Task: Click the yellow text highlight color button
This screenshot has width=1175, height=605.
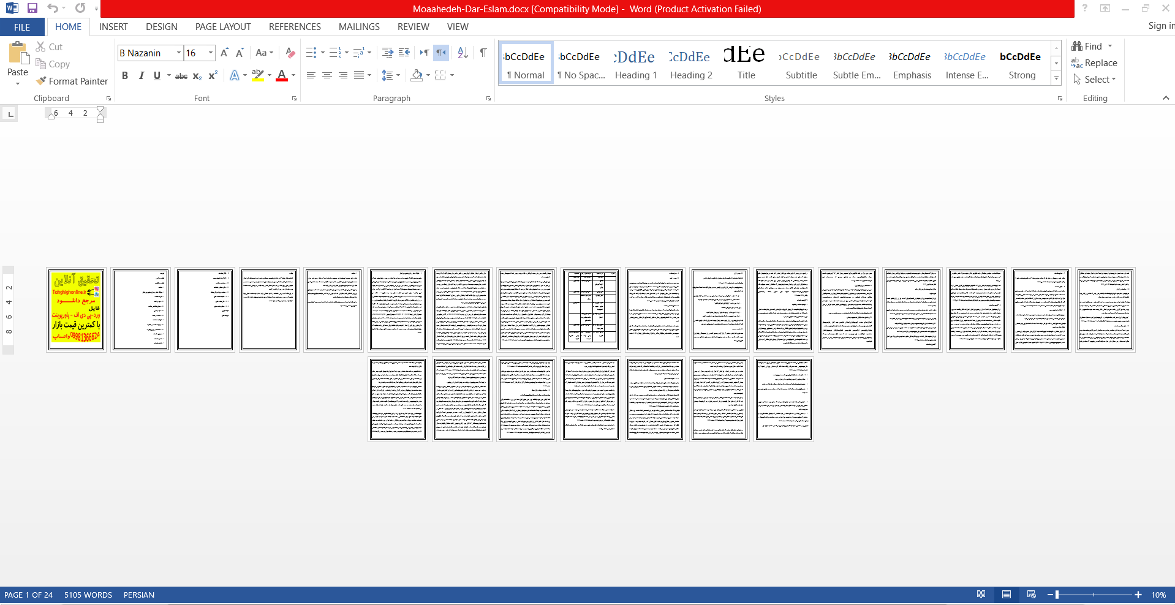Action: [258, 75]
